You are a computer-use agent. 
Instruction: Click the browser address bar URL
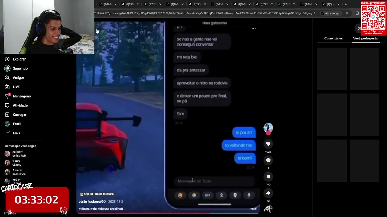(206, 13)
